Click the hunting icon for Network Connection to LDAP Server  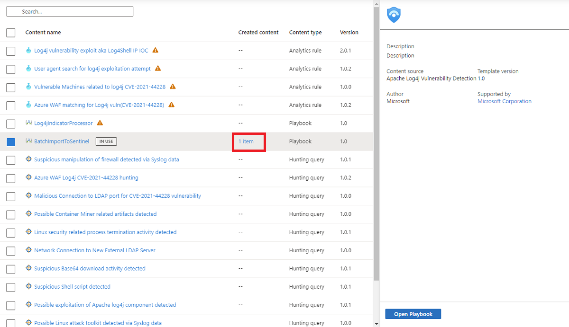click(28, 250)
